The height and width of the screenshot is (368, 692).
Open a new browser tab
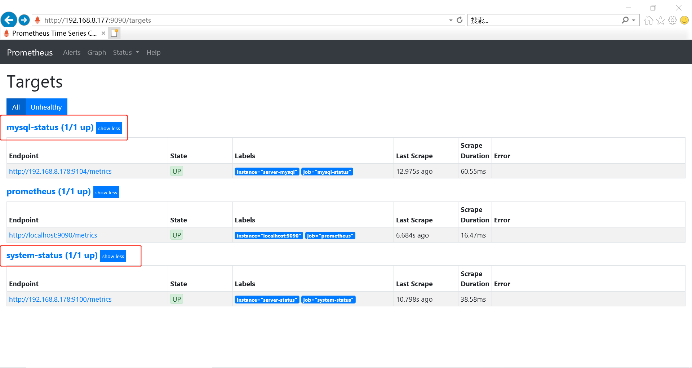pyautogui.click(x=115, y=33)
